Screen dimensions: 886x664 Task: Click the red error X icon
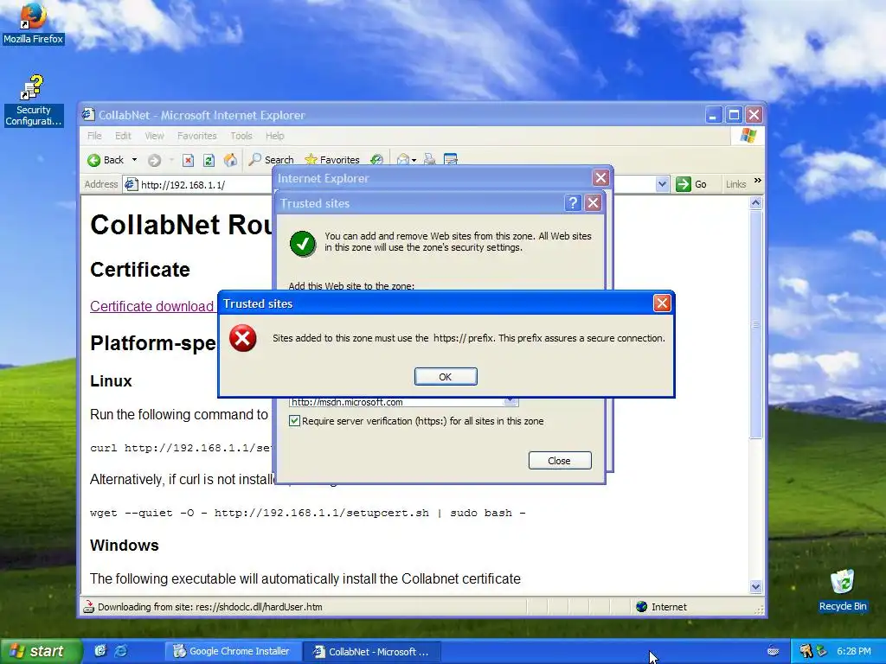(x=243, y=338)
